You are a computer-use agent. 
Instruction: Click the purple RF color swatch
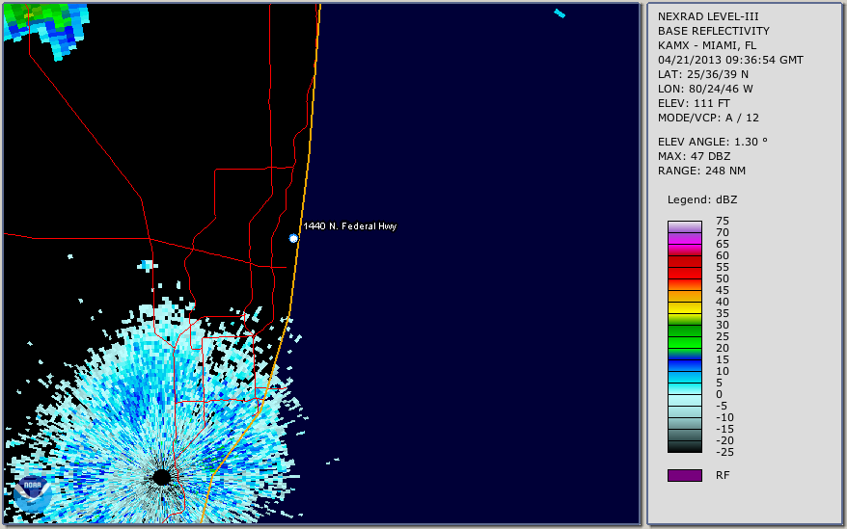pos(684,475)
